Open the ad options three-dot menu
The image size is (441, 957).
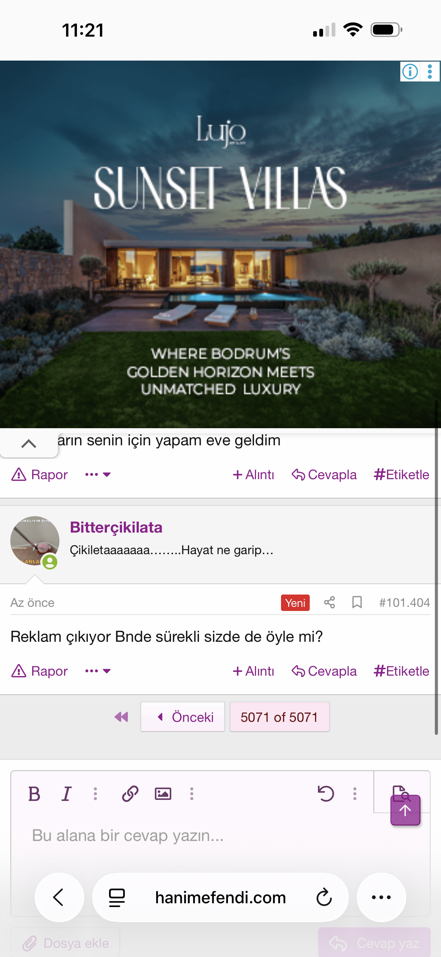[430, 71]
